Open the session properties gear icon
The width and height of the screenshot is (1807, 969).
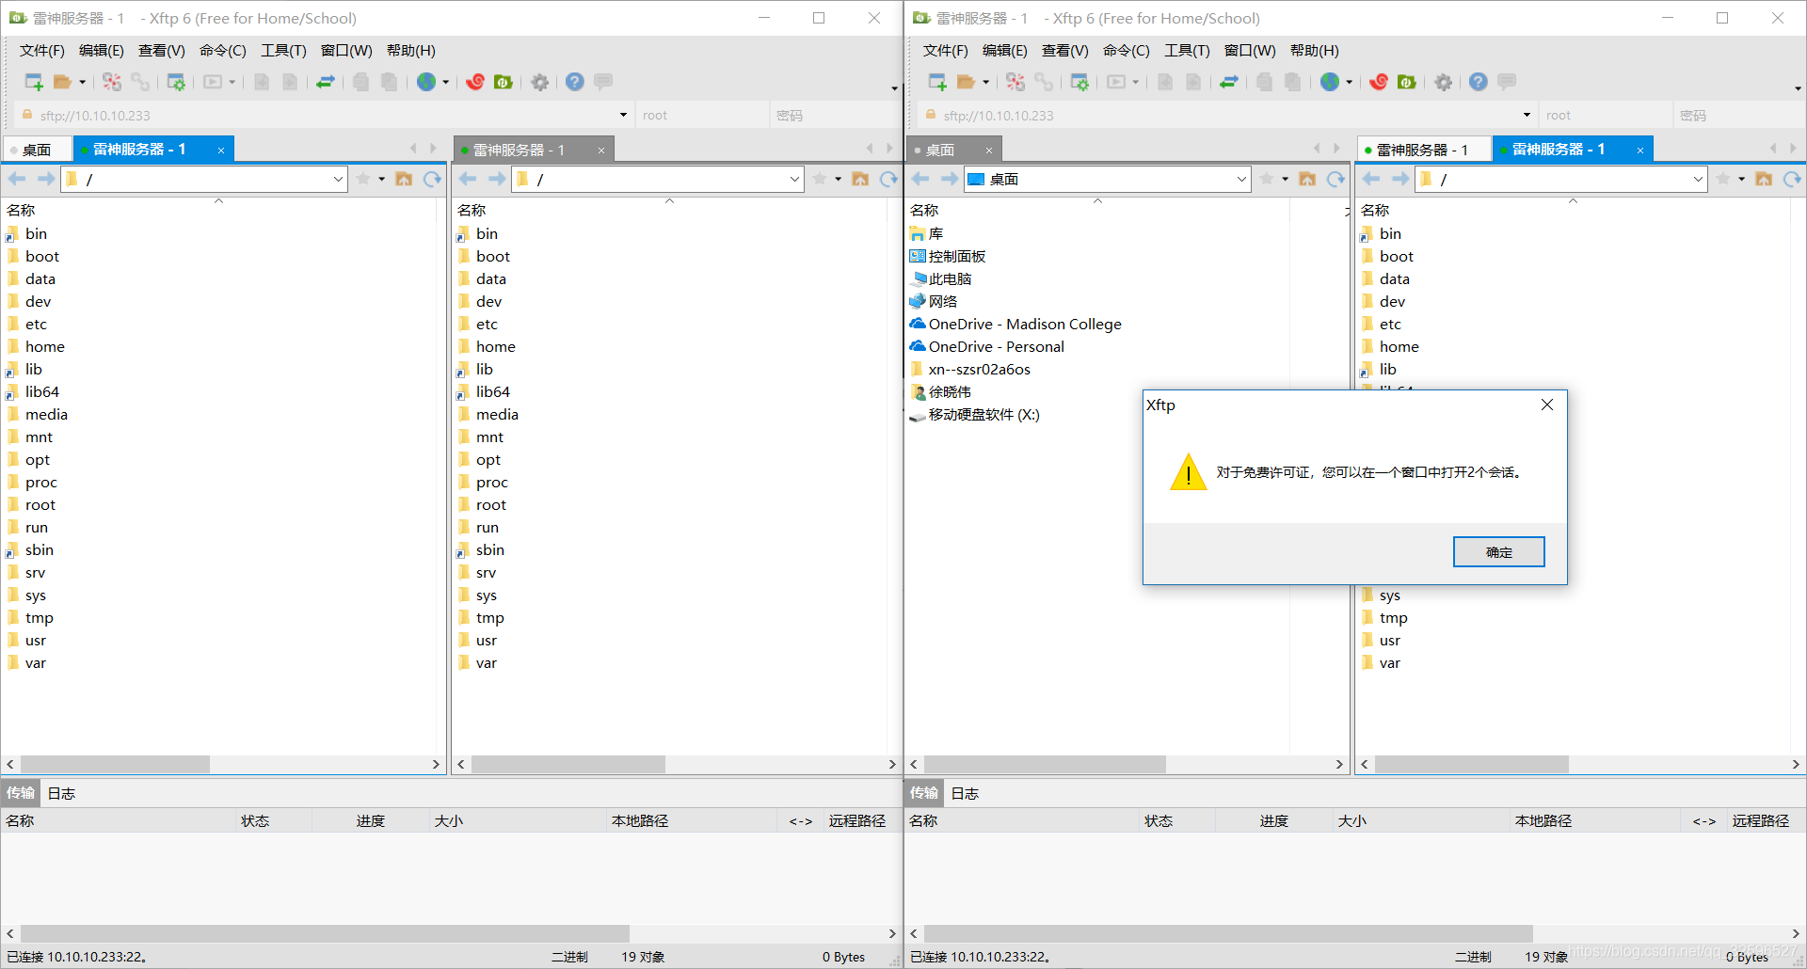pos(539,82)
